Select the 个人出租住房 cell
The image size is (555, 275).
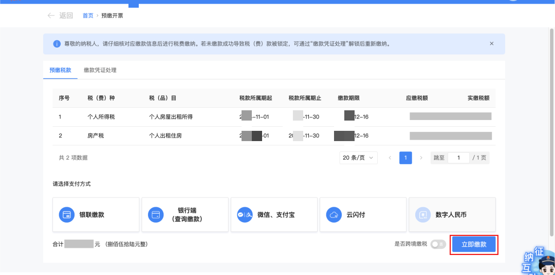(x=165, y=135)
